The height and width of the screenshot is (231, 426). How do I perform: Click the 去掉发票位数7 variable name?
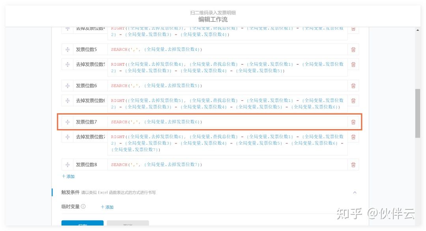90,137
